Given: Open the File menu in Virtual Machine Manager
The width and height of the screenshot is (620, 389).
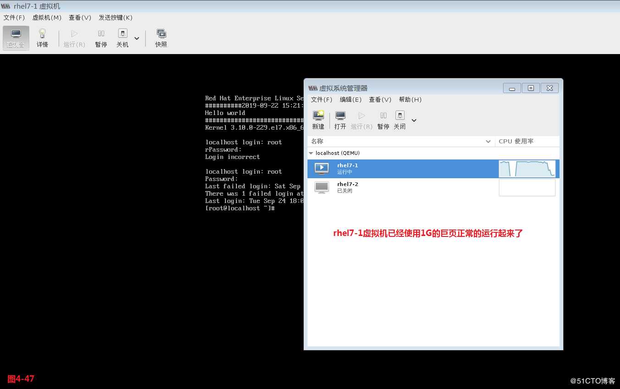Looking at the screenshot, I should pos(322,99).
